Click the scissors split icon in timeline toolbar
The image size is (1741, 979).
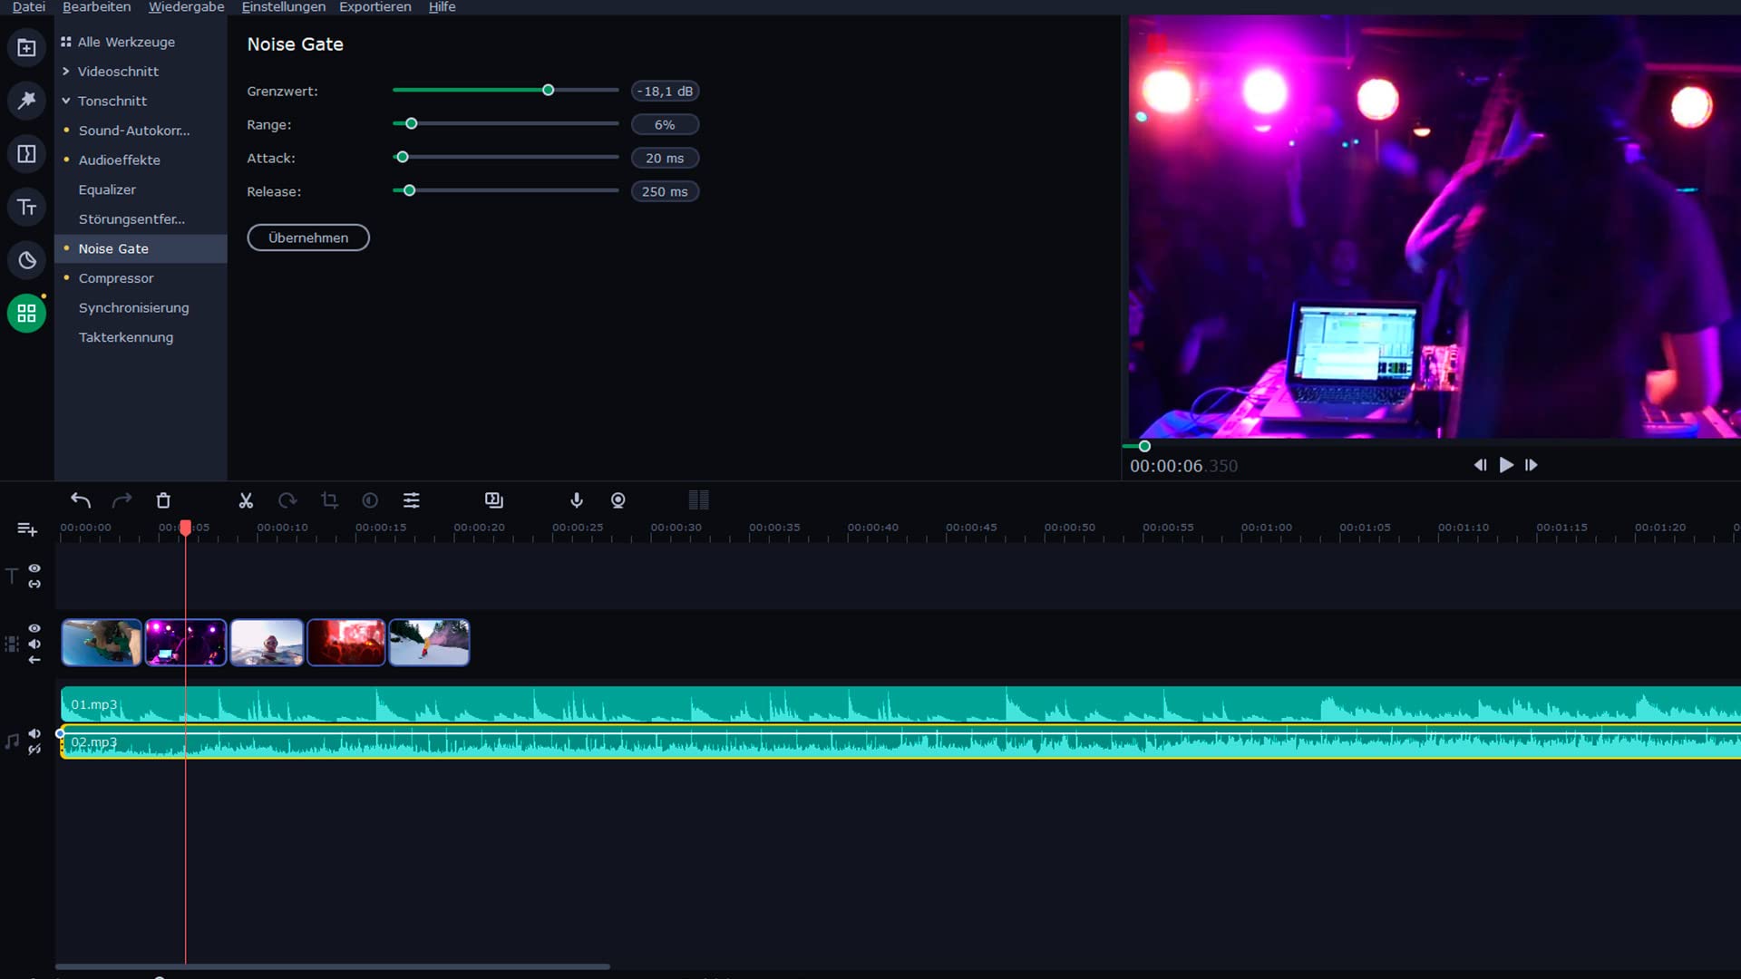246,500
